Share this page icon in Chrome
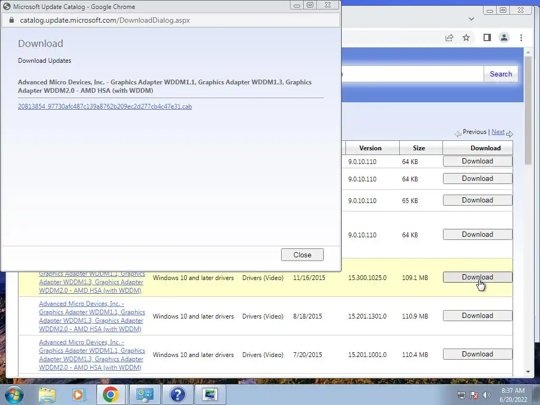 coord(449,37)
